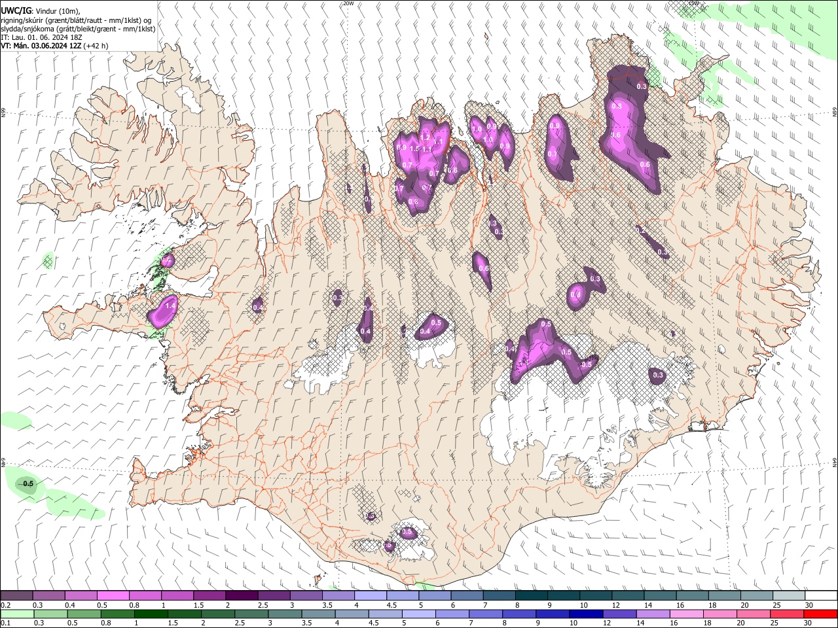Image resolution: width=838 pixels, height=628 pixels.
Task: Click the '15W' longitude label
Action: pos(693,3)
